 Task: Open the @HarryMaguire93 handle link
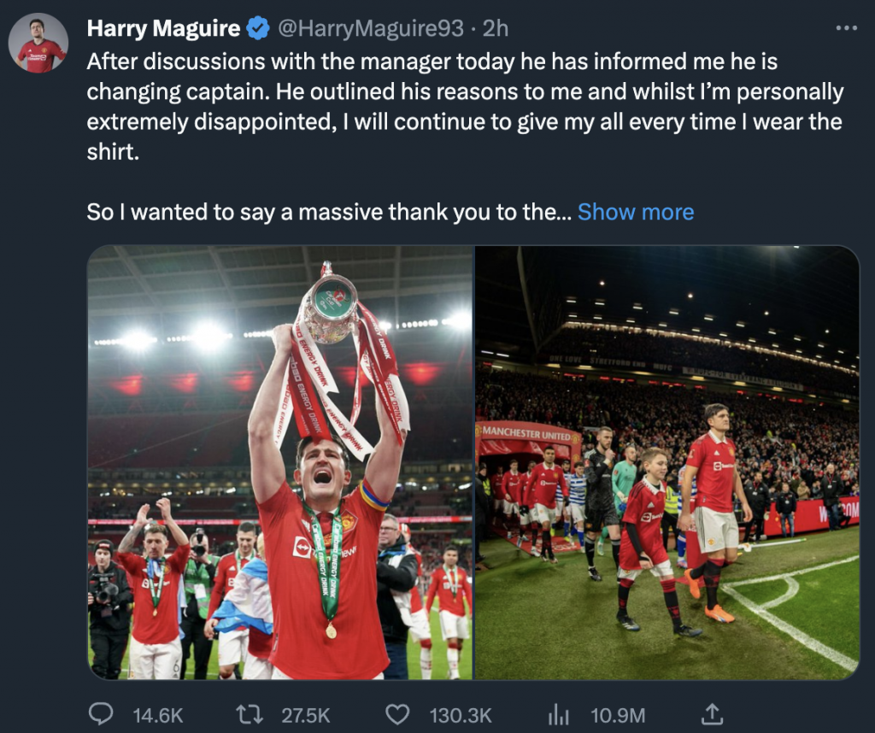[x=371, y=29]
